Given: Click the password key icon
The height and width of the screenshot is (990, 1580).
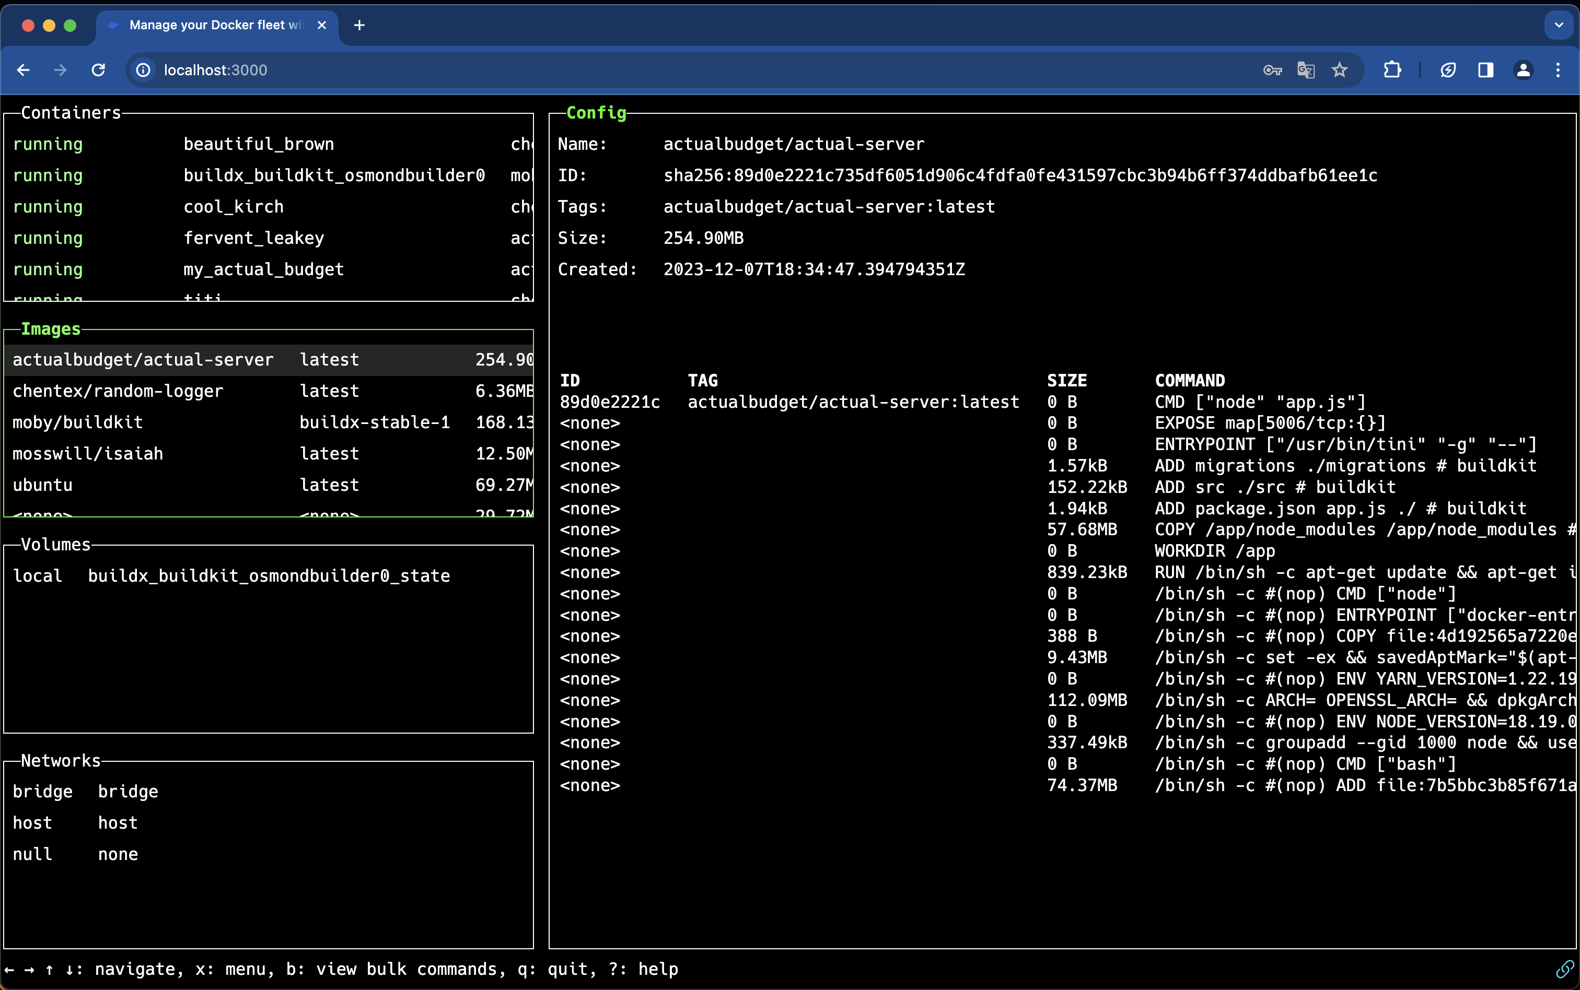Looking at the screenshot, I should pos(1271,70).
